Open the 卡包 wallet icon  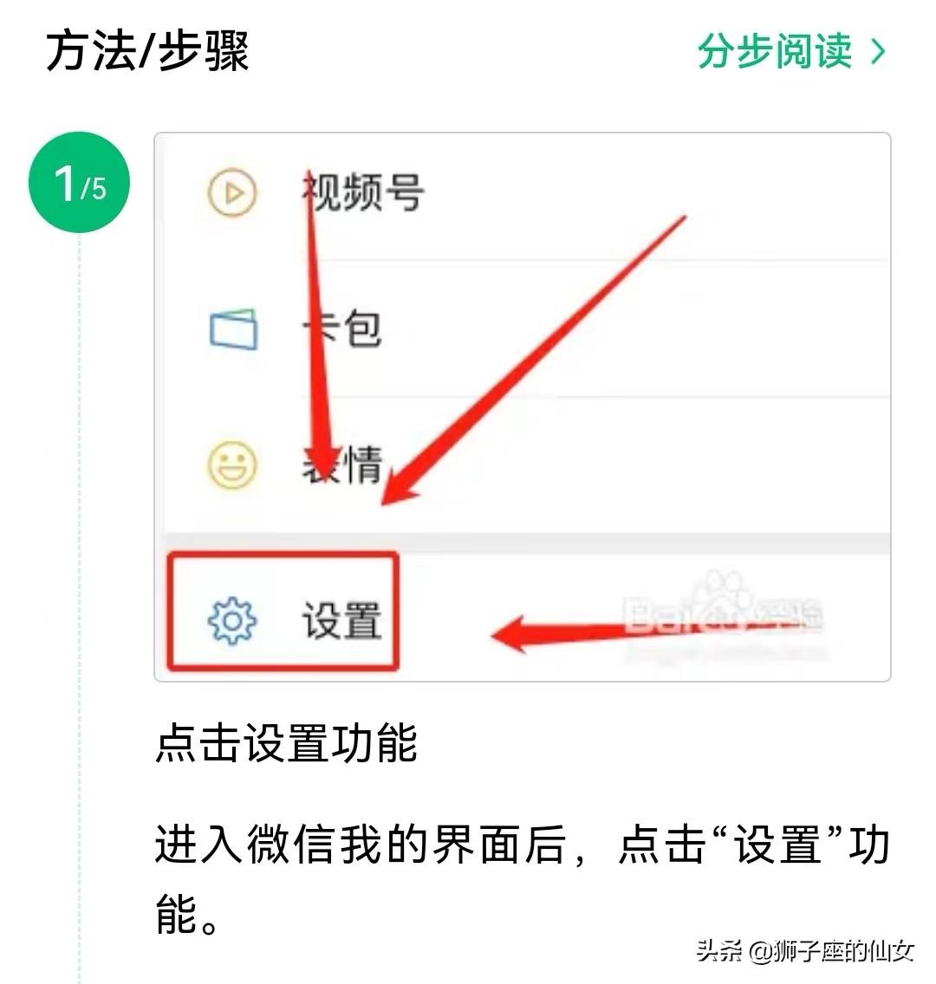coord(233,329)
